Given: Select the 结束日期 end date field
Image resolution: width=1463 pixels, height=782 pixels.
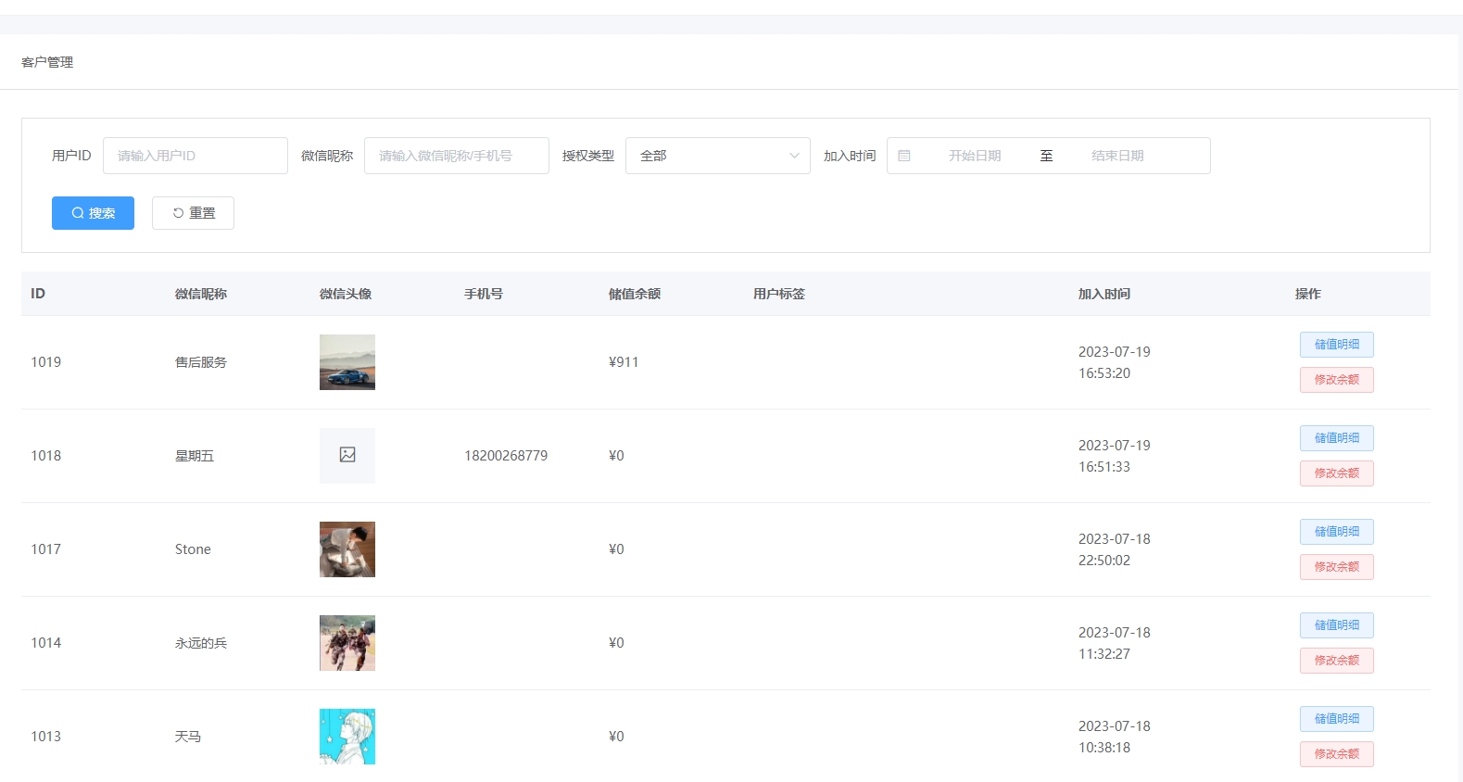Looking at the screenshot, I should click(x=1117, y=156).
